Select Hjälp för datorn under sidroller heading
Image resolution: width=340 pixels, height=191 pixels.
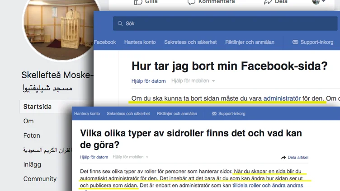(94, 157)
